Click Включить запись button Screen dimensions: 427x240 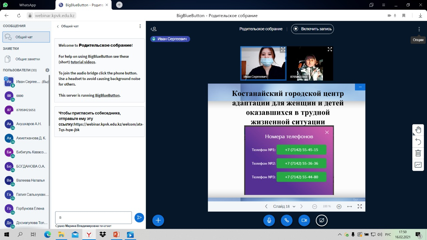(x=313, y=29)
